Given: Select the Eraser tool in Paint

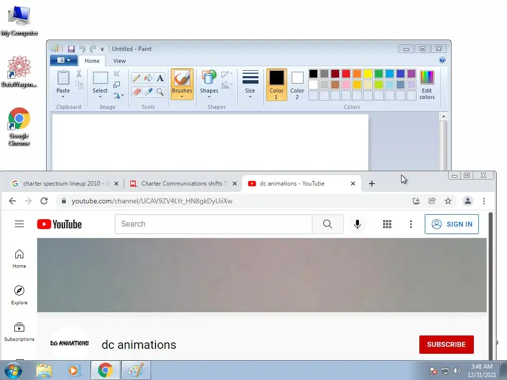Looking at the screenshot, I should click(x=137, y=92).
